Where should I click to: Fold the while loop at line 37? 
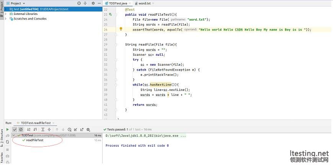(x=116, y=85)
